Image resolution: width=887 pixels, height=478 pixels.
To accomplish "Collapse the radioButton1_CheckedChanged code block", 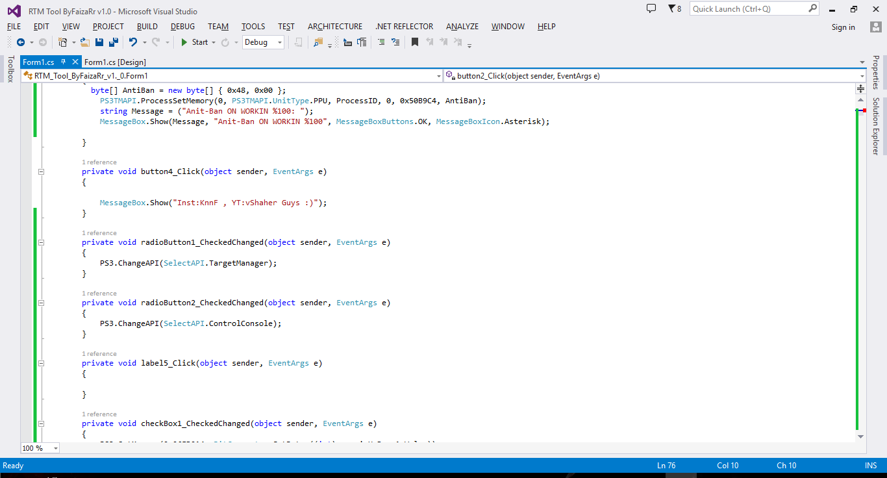I will pos(42,242).
